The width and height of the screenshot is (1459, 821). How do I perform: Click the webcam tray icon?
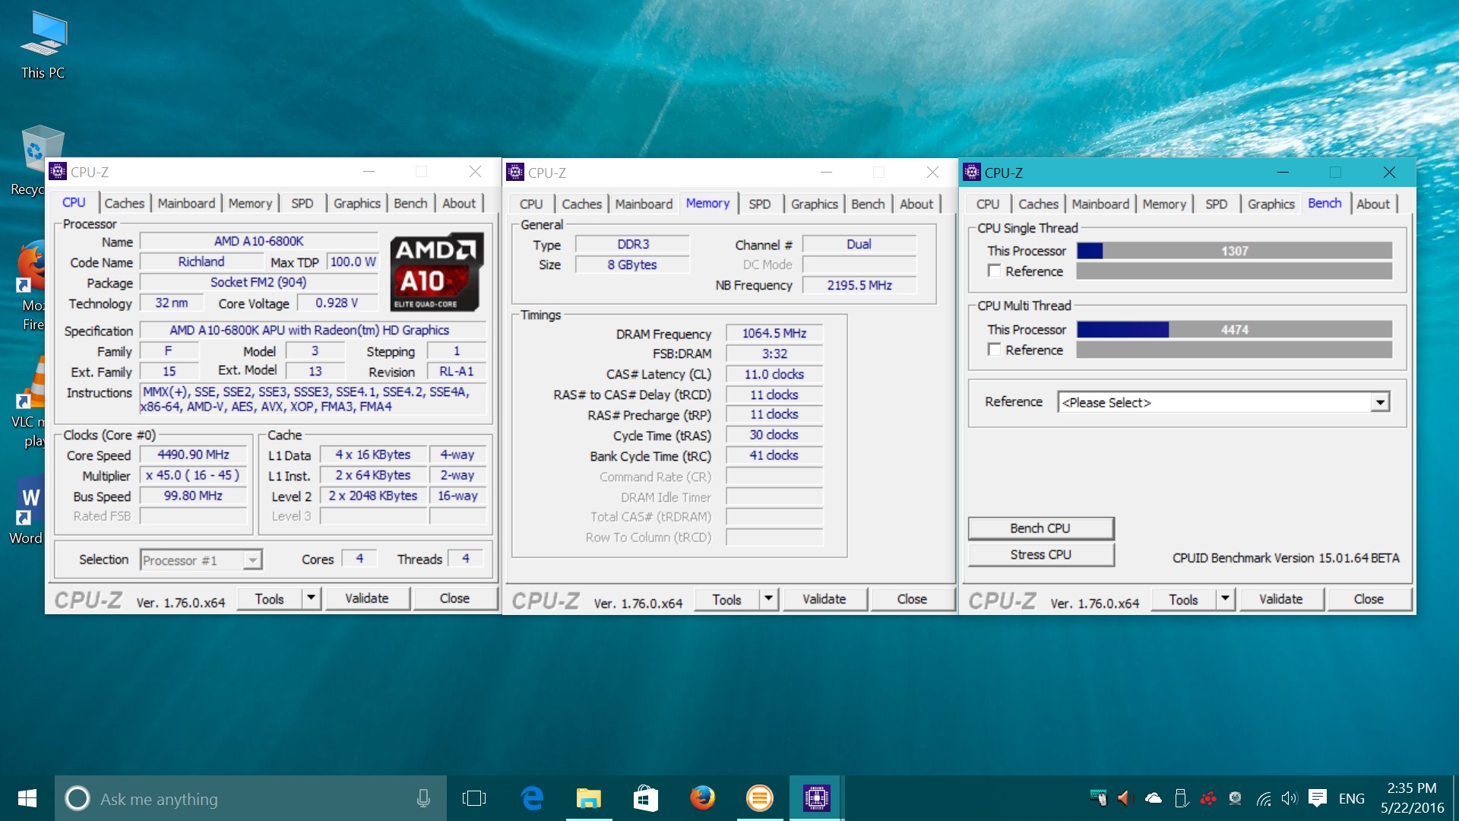click(1236, 798)
